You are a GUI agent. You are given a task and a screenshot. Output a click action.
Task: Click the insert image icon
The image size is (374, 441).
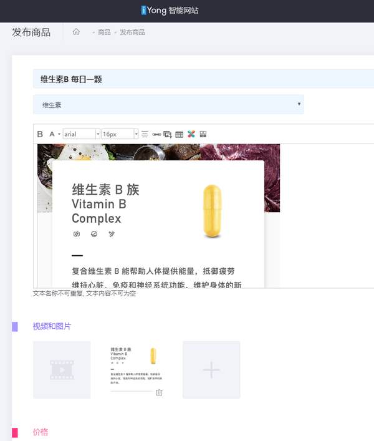coord(168,135)
